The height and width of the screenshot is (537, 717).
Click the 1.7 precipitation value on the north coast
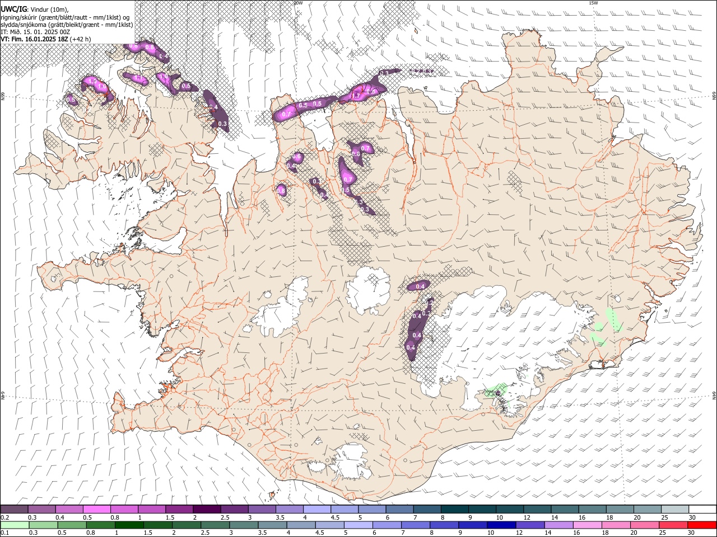click(356, 96)
